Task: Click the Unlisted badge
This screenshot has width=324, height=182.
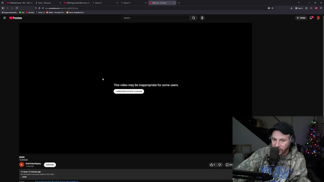Action: coord(24,160)
